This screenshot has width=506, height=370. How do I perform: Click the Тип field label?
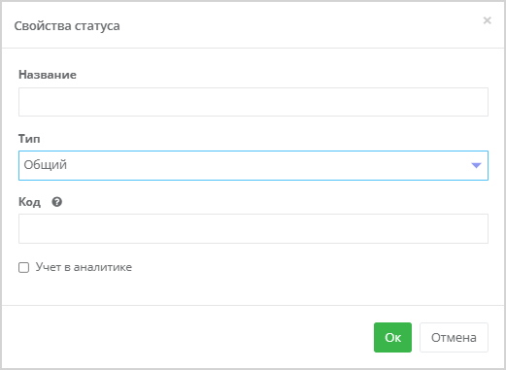point(29,139)
